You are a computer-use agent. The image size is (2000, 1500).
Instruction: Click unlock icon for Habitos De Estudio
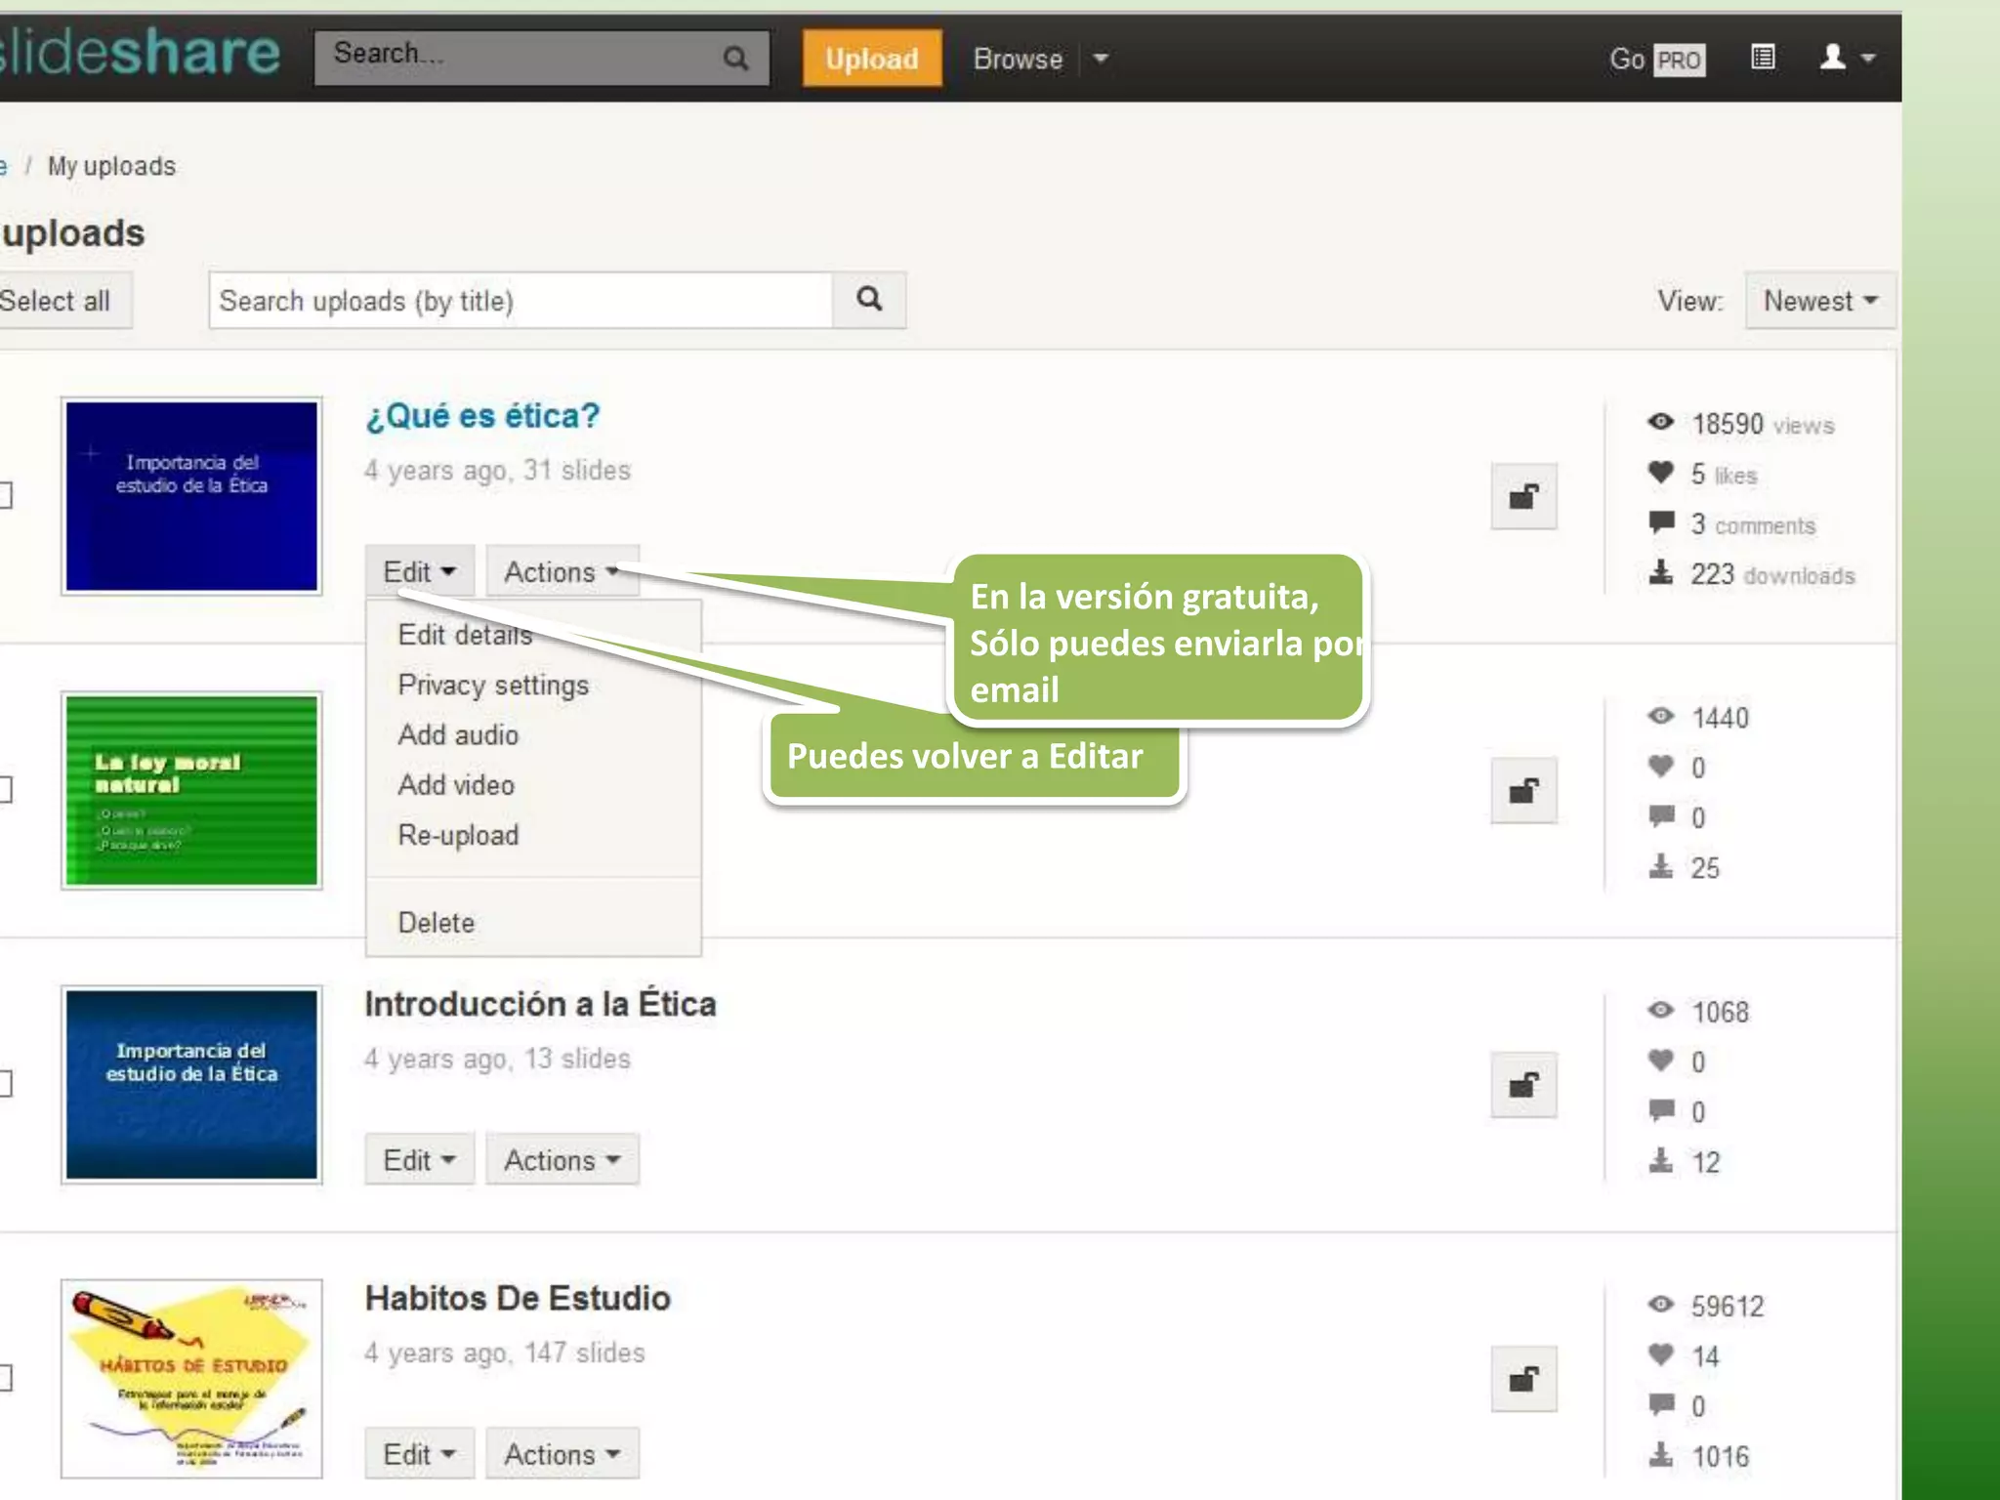click(x=1523, y=1379)
